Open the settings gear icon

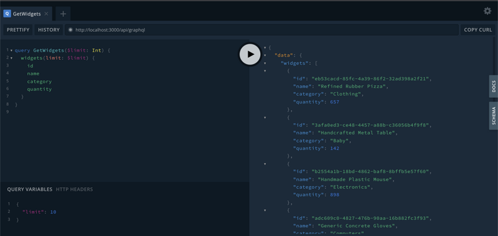487,11
